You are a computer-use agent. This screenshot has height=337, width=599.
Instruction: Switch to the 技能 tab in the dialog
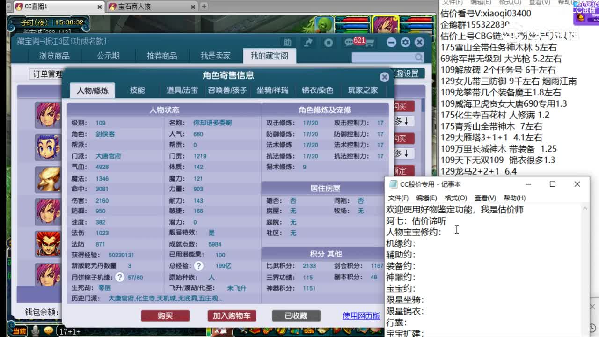coord(137,91)
